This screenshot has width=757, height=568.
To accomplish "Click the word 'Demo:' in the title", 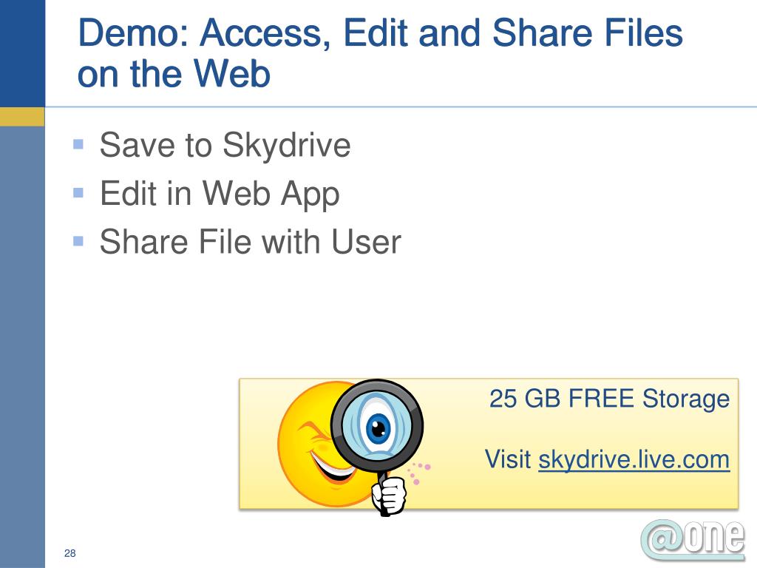I will coord(133,33).
